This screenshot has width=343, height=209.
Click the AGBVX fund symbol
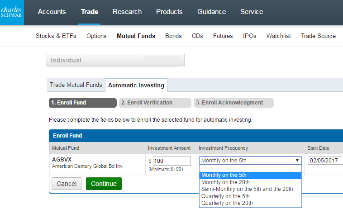pos(62,160)
